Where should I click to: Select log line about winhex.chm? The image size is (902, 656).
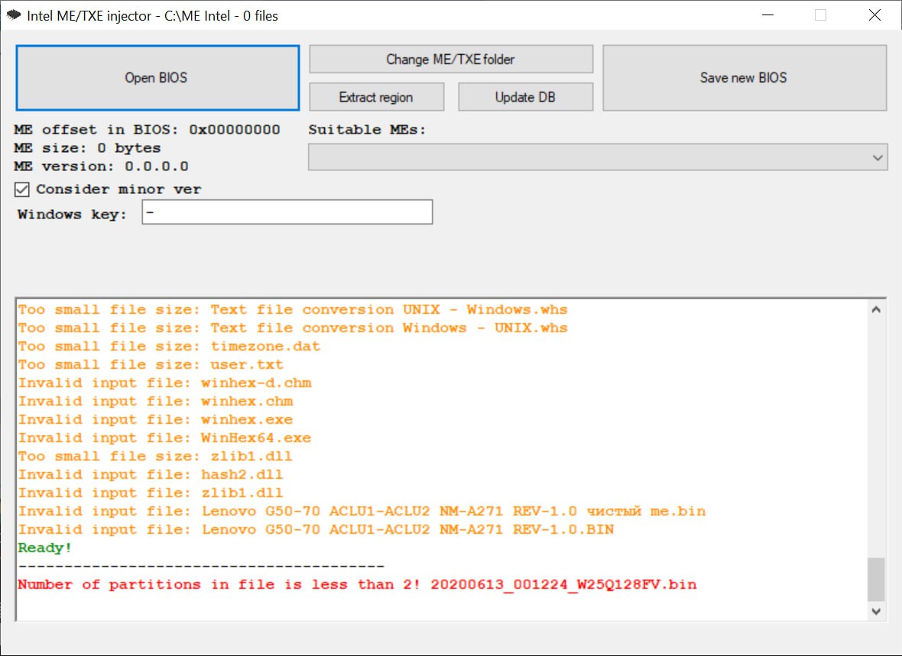point(155,401)
